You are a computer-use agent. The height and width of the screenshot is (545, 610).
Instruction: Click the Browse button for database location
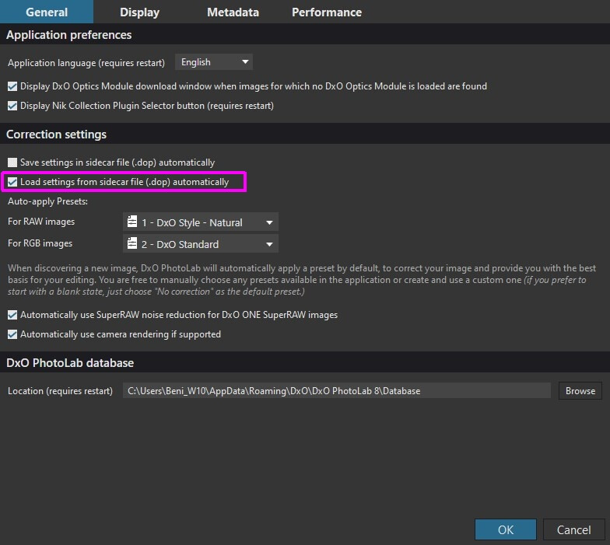(x=580, y=390)
